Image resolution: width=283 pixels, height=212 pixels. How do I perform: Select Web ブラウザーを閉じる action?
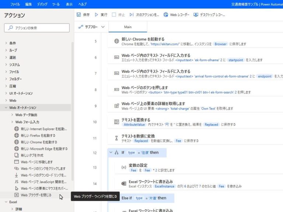point(33,195)
